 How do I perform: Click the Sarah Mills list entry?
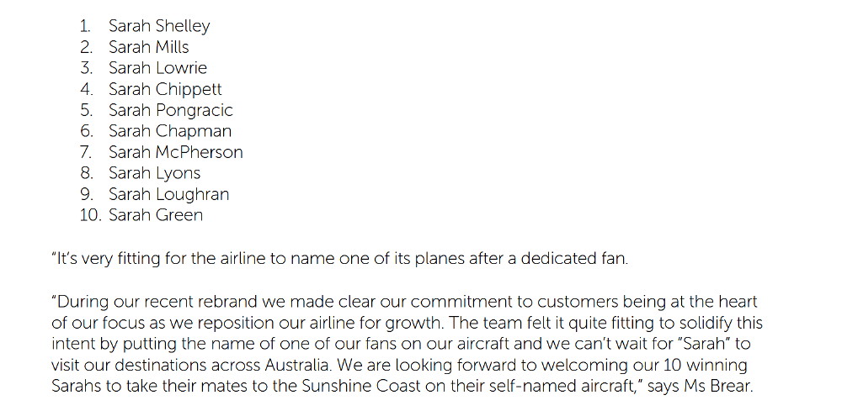click(x=148, y=47)
